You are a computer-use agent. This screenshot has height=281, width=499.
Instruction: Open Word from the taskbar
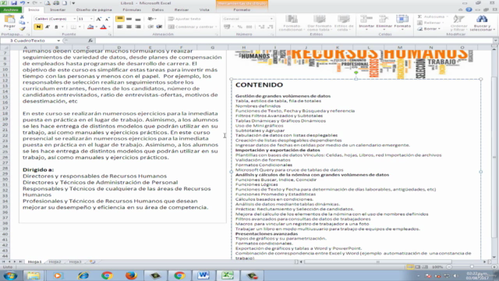pyautogui.click(x=203, y=276)
